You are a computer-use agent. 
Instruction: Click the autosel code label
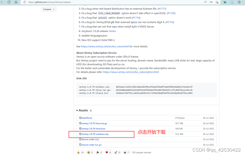point(102,18)
